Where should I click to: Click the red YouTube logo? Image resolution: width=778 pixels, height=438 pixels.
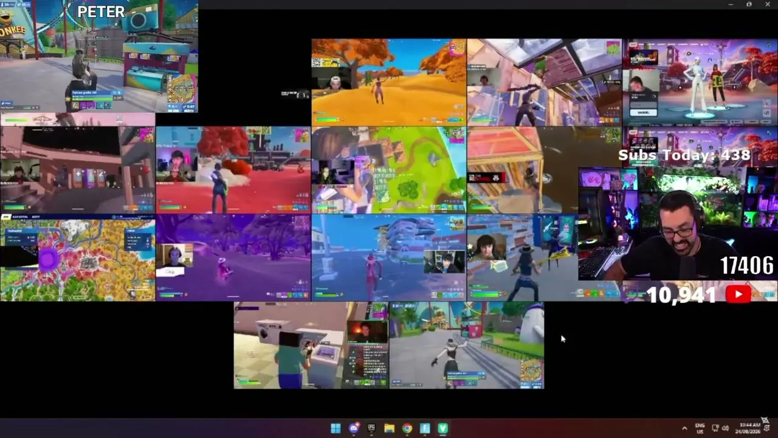(x=738, y=294)
